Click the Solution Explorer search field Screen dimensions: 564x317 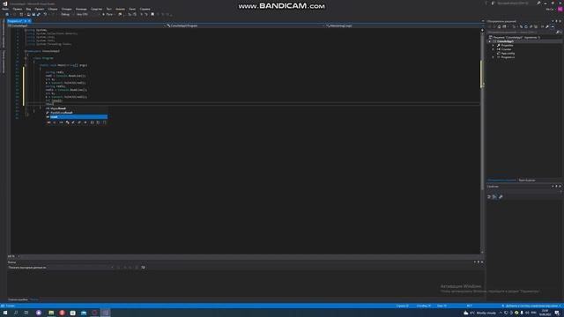(x=521, y=32)
